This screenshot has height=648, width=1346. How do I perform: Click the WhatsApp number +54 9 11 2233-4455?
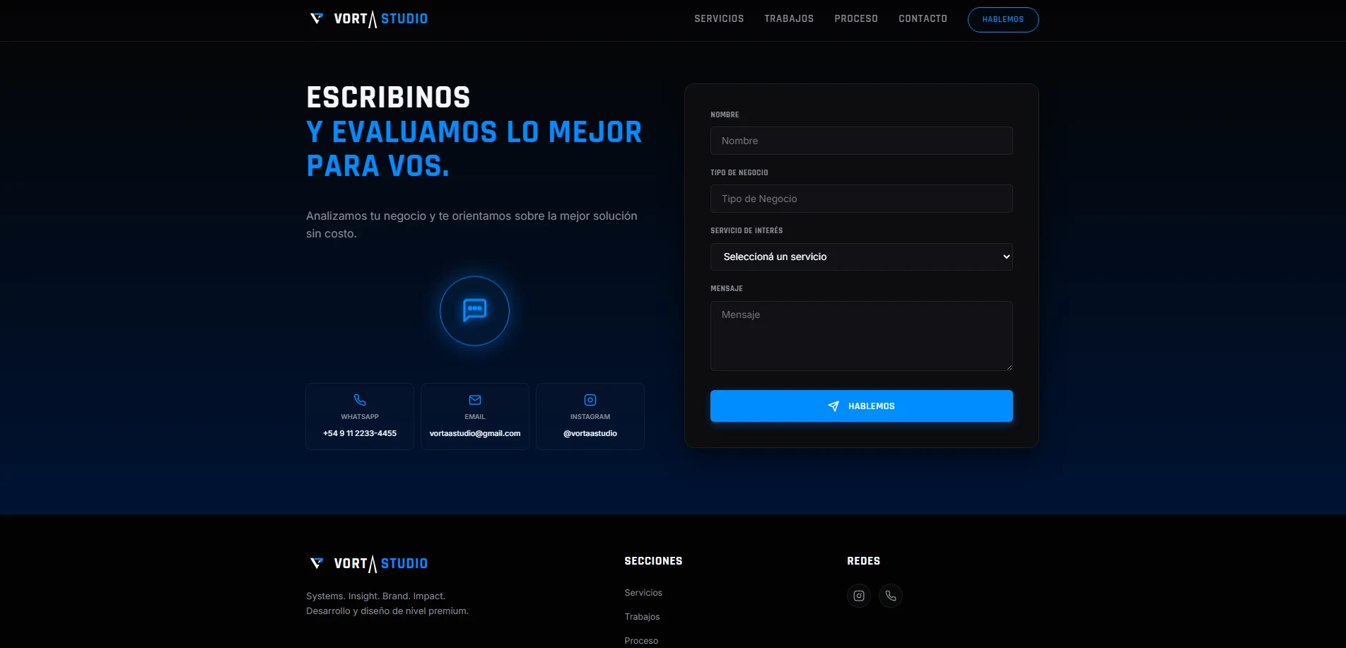360,433
